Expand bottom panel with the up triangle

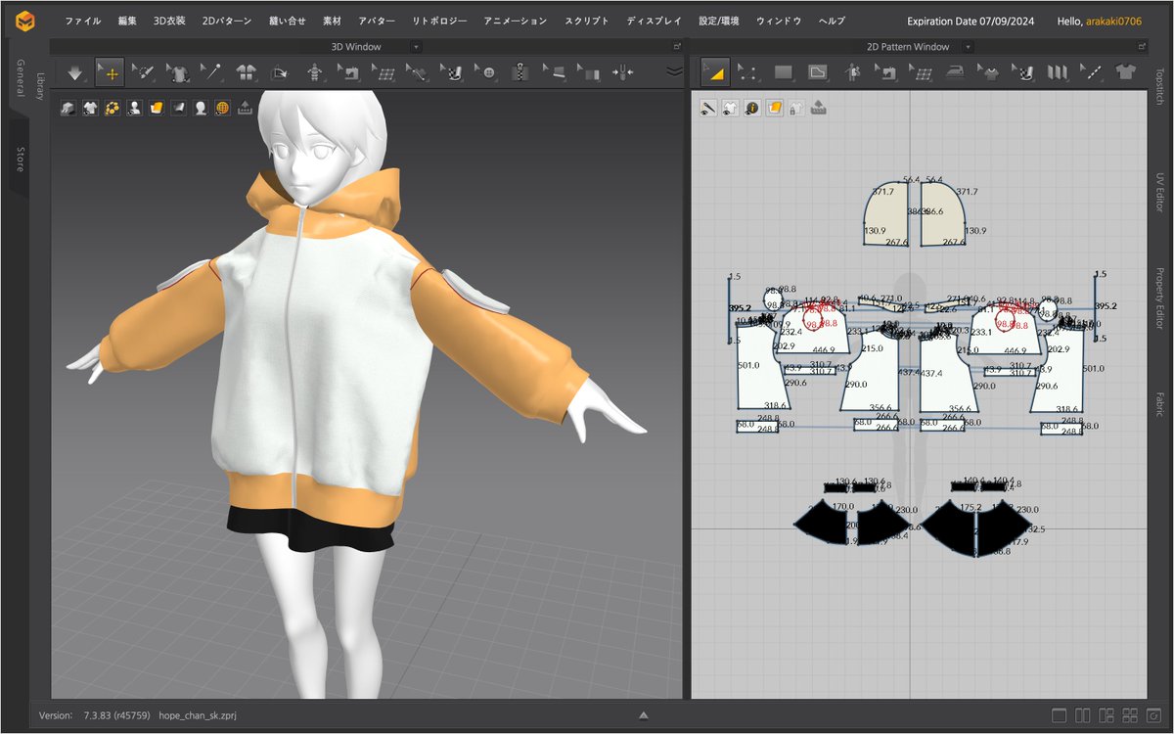tap(643, 715)
